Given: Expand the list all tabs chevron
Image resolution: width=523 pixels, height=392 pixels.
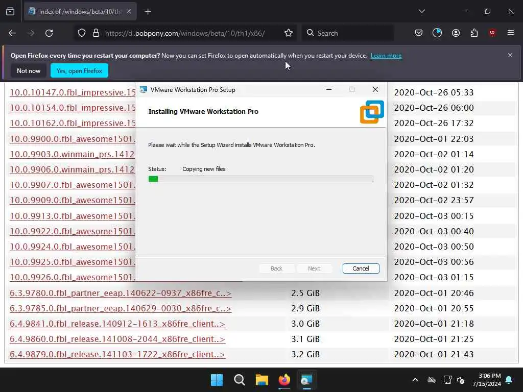Looking at the screenshot, I should click(421, 11).
